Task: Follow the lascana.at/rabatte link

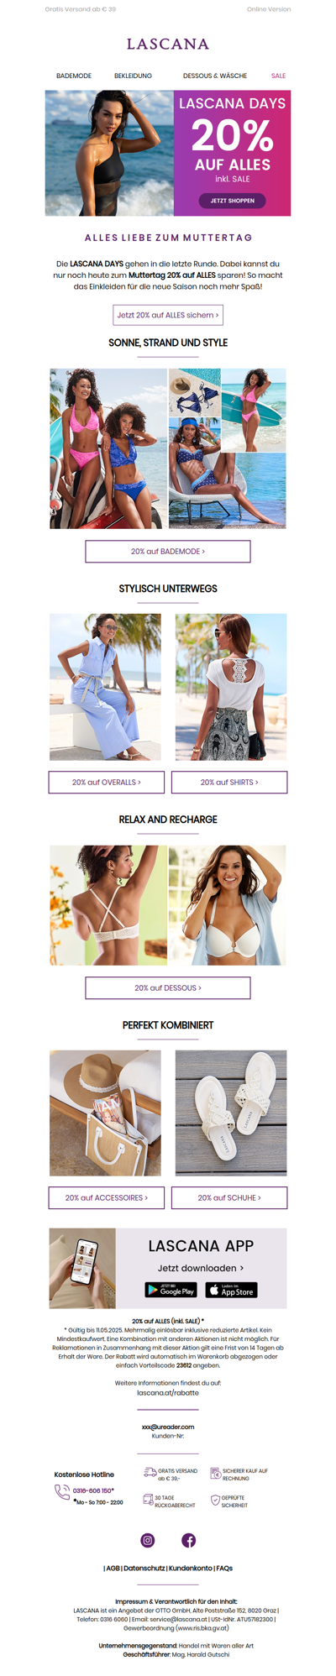Action: click(168, 1392)
